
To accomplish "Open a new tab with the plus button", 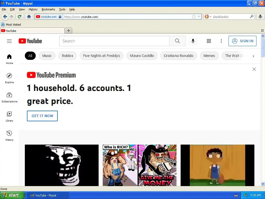I will [68, 31].
